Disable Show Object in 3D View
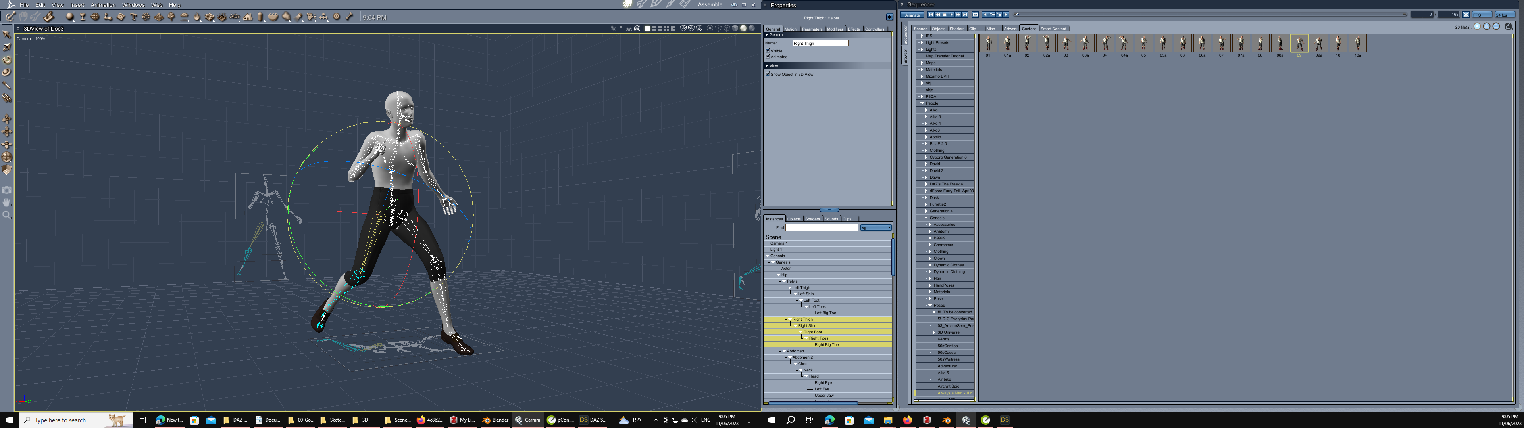The image size is (1524, 428). click(x=768, y=75)
